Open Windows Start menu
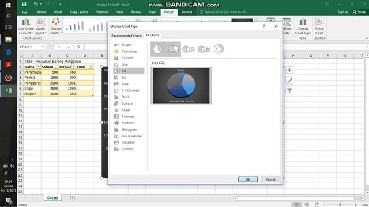 pyautogui.click(x=8, y=5)
